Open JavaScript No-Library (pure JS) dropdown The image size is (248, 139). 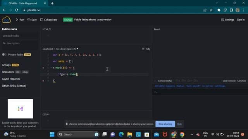coord(60,49)
